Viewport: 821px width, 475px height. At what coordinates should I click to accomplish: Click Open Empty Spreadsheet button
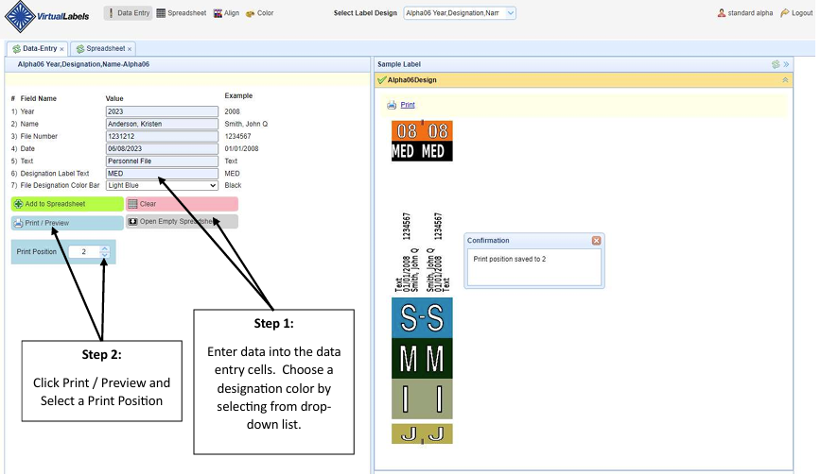pos(182,222)
